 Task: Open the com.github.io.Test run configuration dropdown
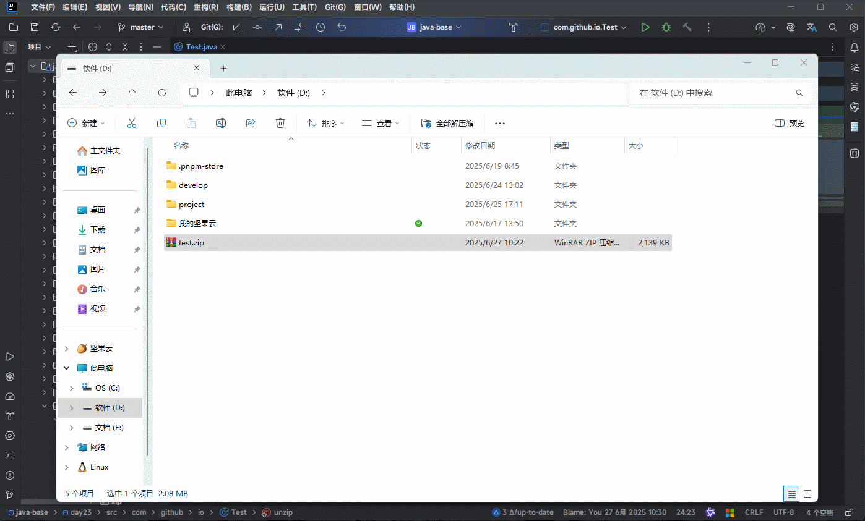coord(584,27)
